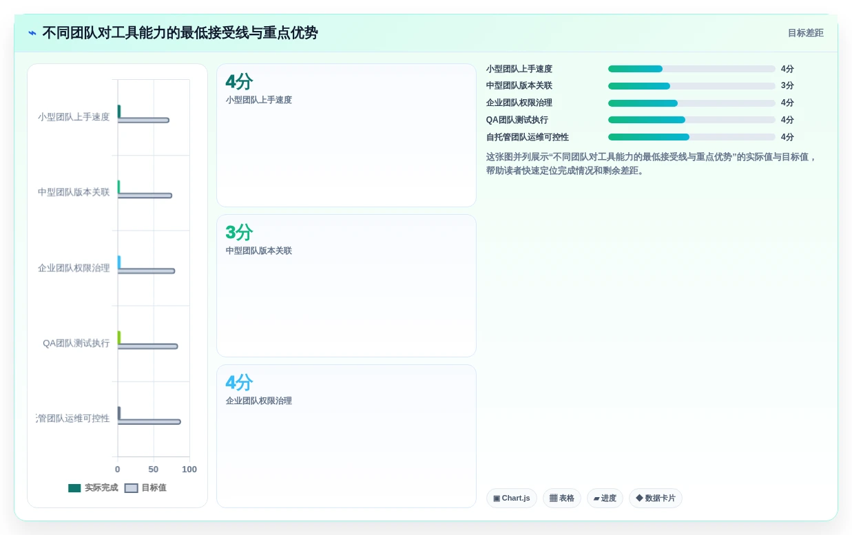
Task: Click the 中型团队版本关联 progress bar
Action: 692,86
